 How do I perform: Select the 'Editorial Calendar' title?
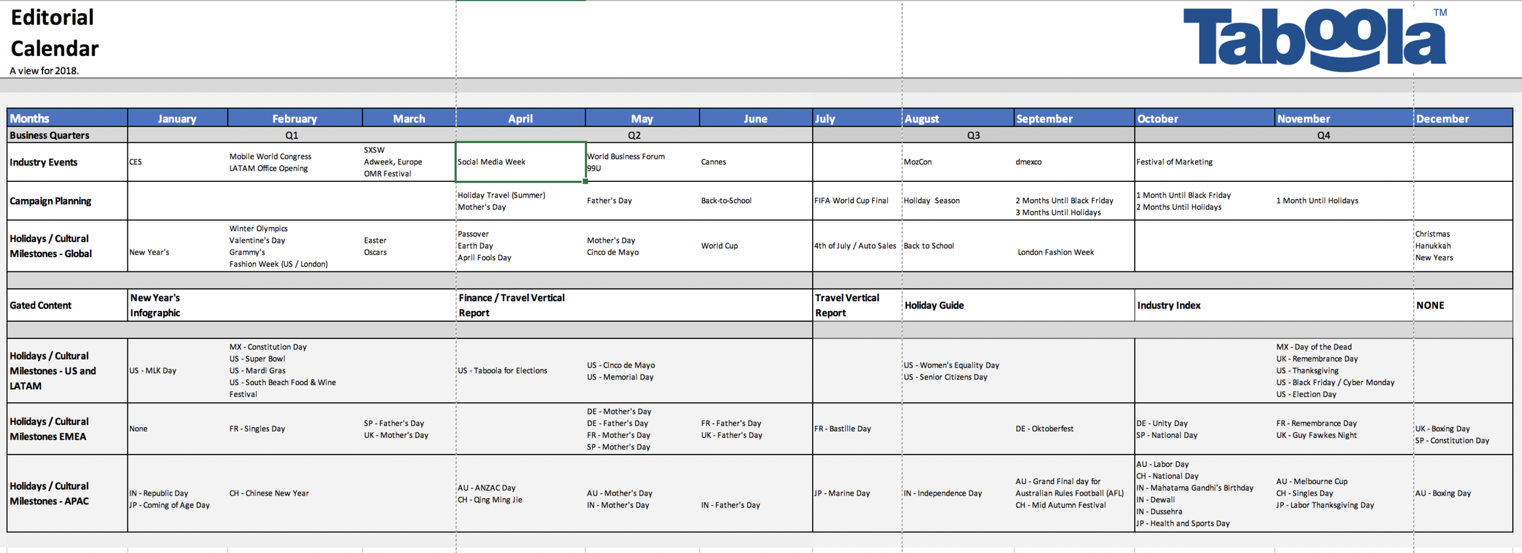(54, 33)
